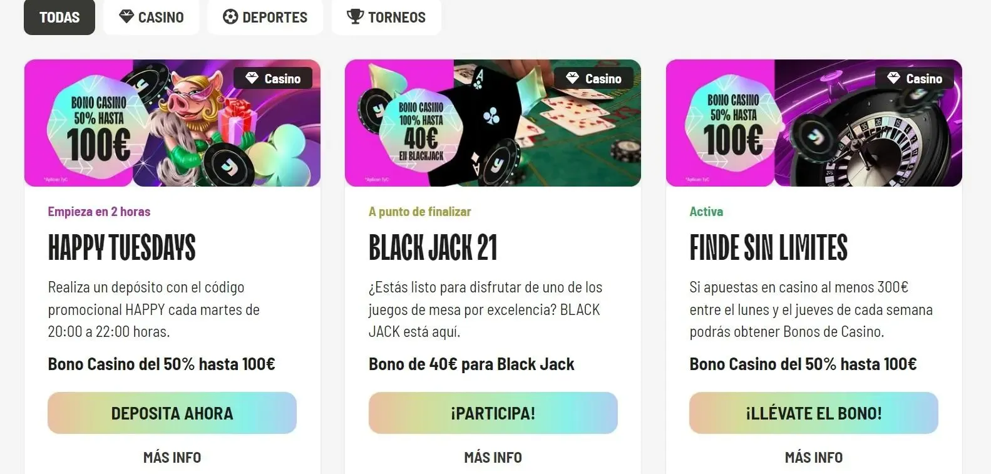991x474 pixels.
Task: Open MÁS INFO for Finde Sin Limites
Action: [x=814, y=458]
